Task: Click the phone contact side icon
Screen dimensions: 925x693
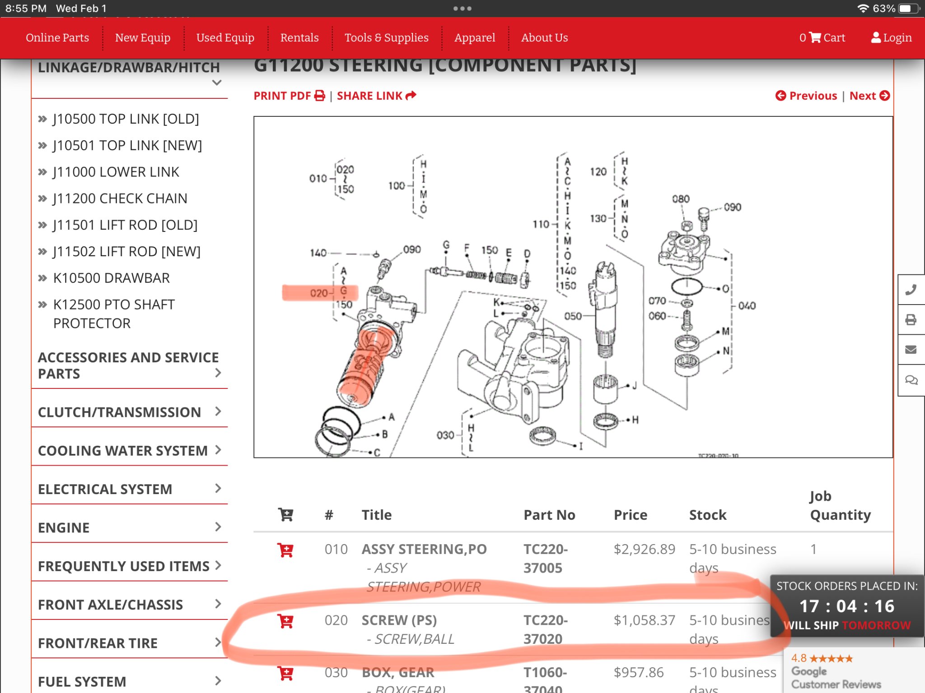Action: click(911, 290)
